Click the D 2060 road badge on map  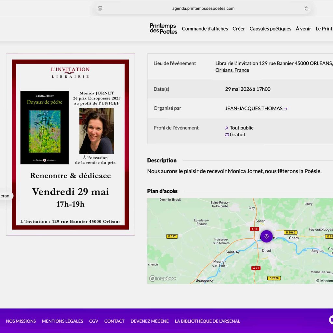click(290, 232)
